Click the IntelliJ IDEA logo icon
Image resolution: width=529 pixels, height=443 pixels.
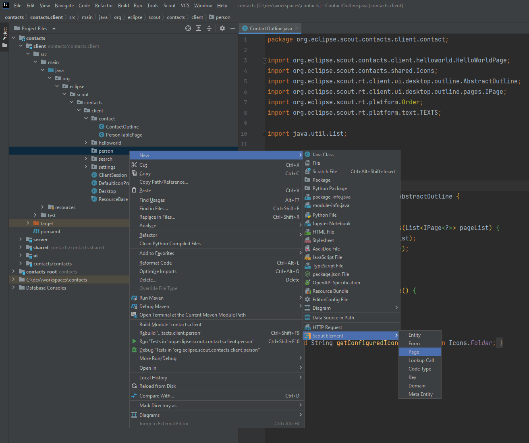(x=5, y=5)
